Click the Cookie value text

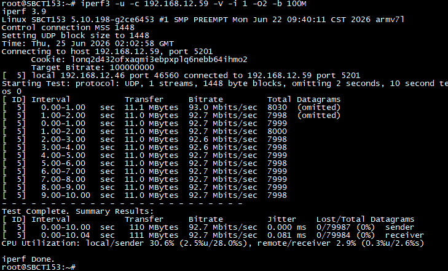click(x=159, y=60)
